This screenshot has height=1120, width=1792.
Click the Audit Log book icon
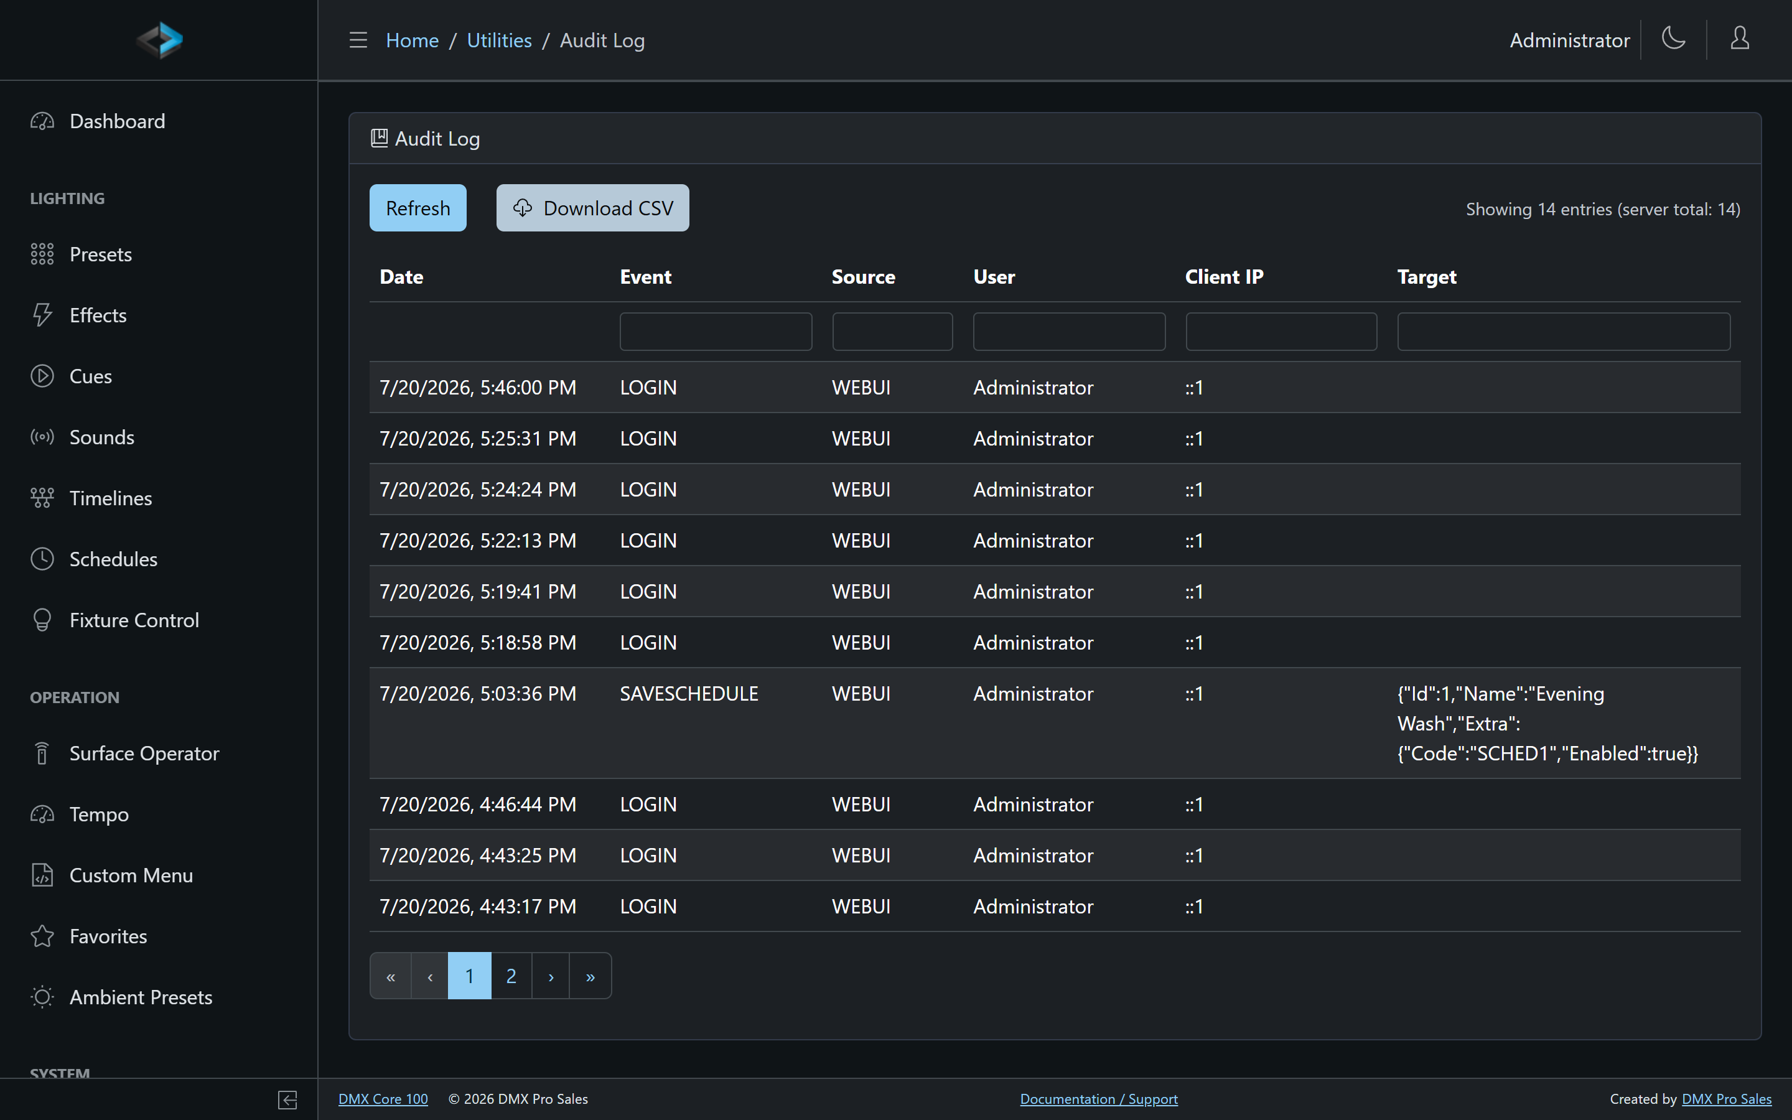click(379, 139)
